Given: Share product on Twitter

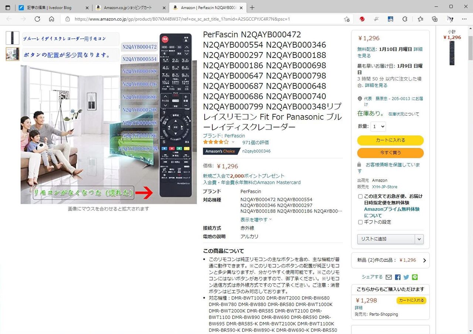Looking at the screenshot, I should (406, 277).
